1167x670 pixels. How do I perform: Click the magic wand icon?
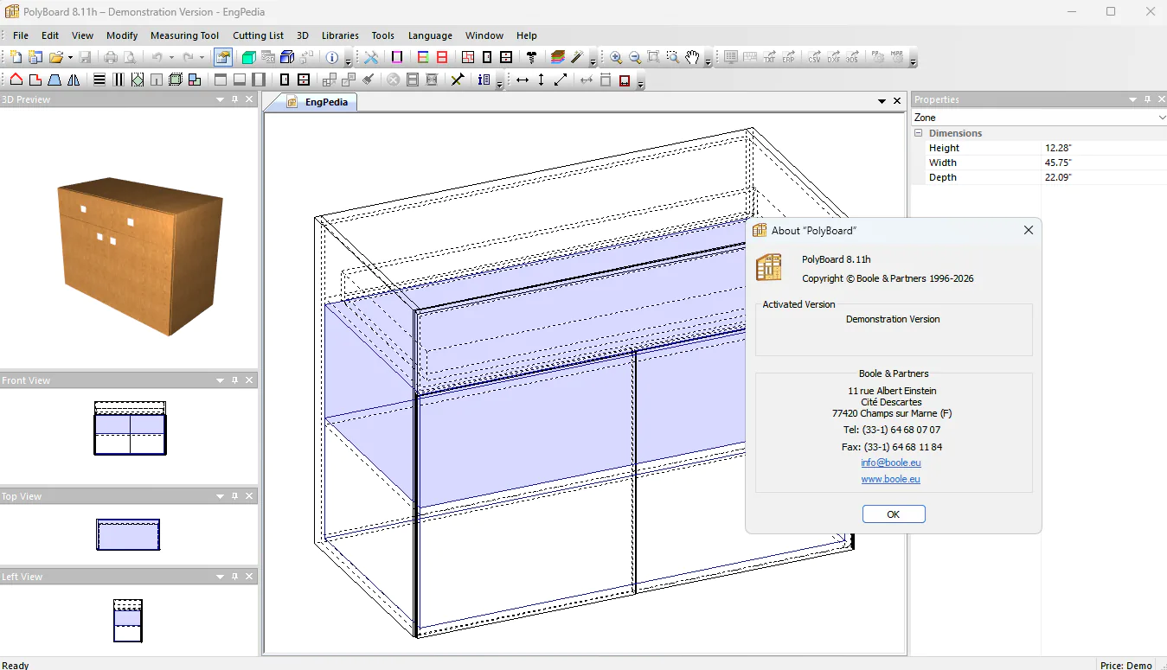[577, 58]
